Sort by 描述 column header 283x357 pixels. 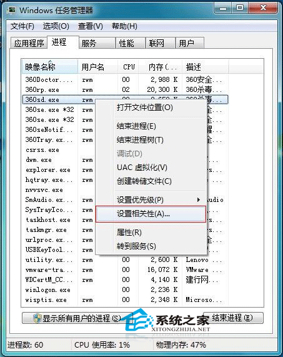(205, 67)
